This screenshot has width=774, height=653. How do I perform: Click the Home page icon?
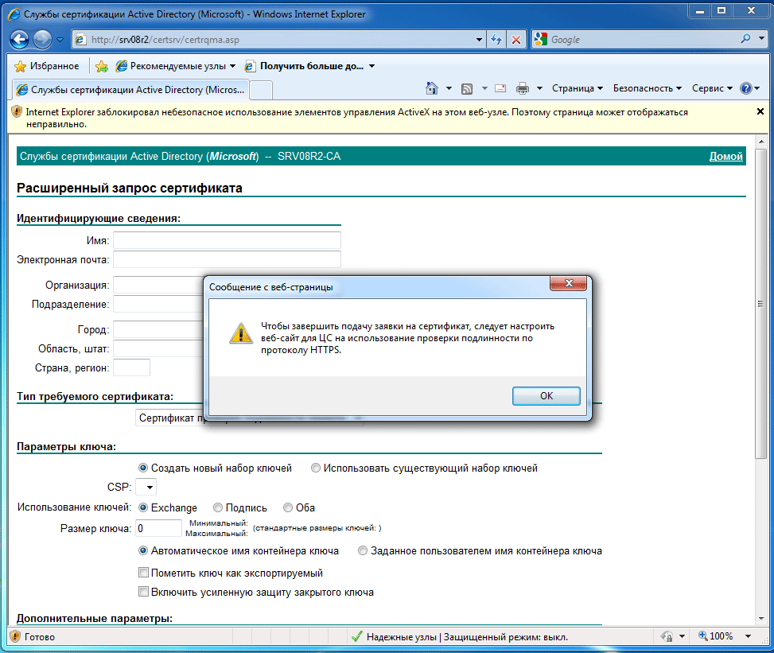click(x=431, y=88)
